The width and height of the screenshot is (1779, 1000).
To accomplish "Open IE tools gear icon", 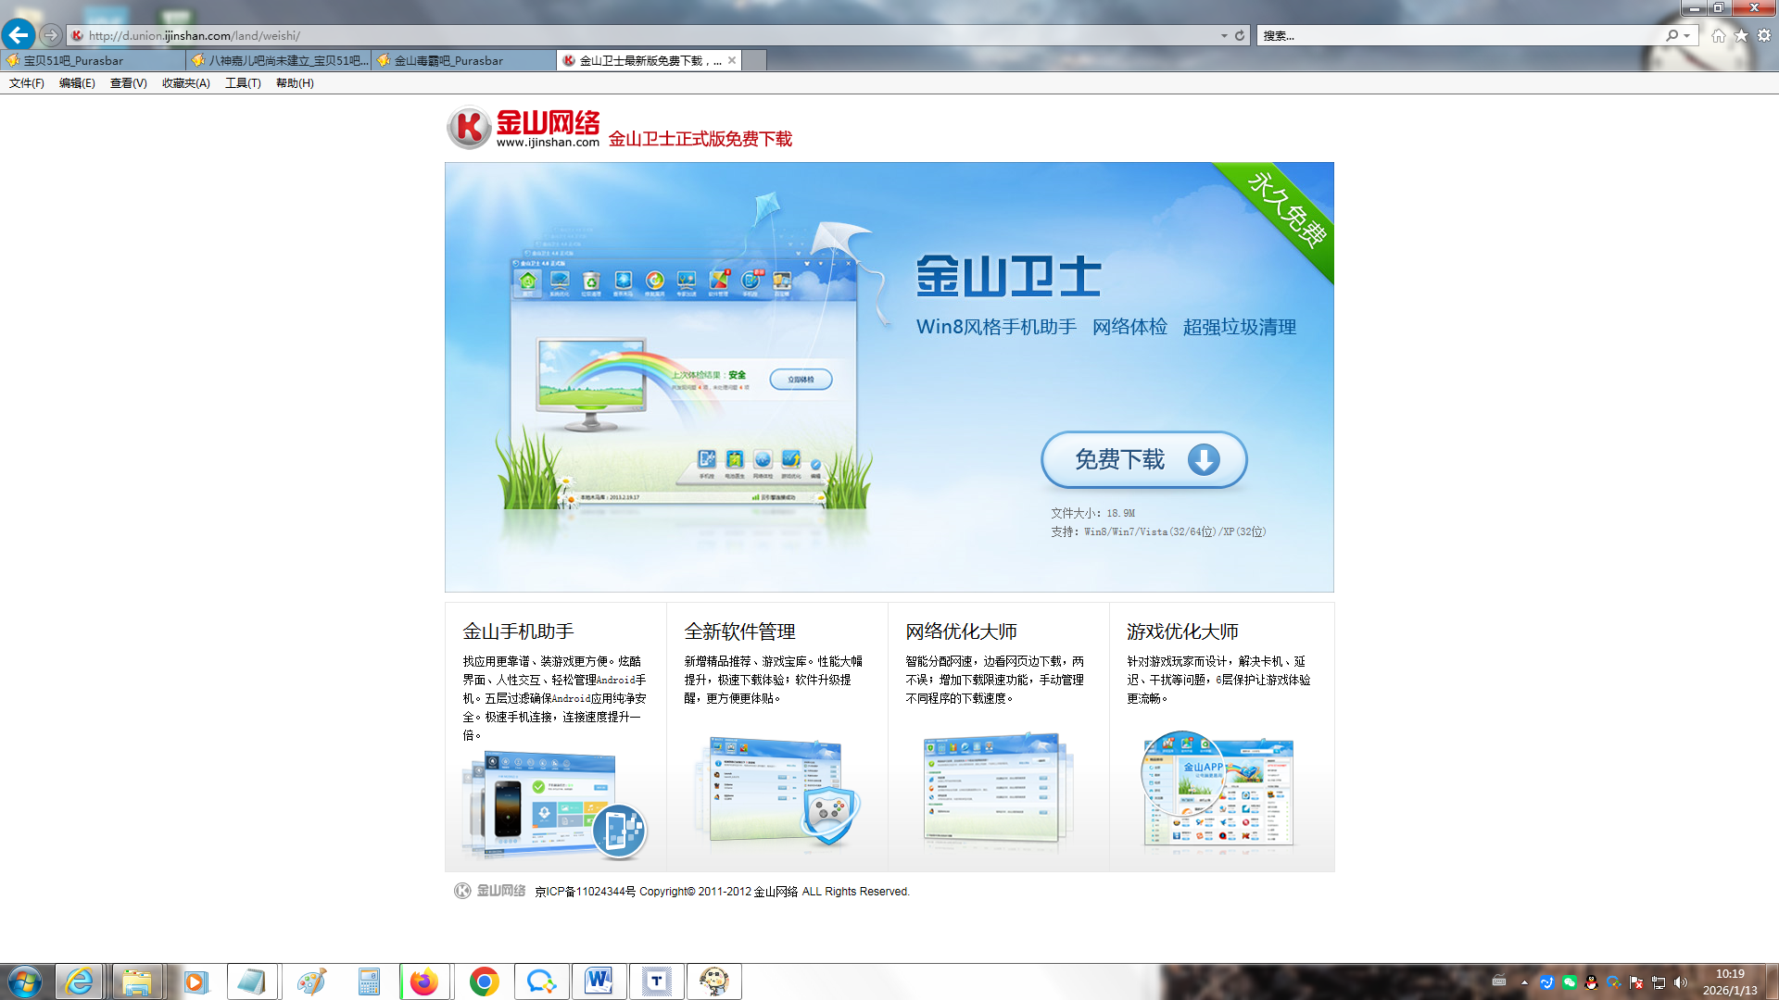I will point(1764,35).
